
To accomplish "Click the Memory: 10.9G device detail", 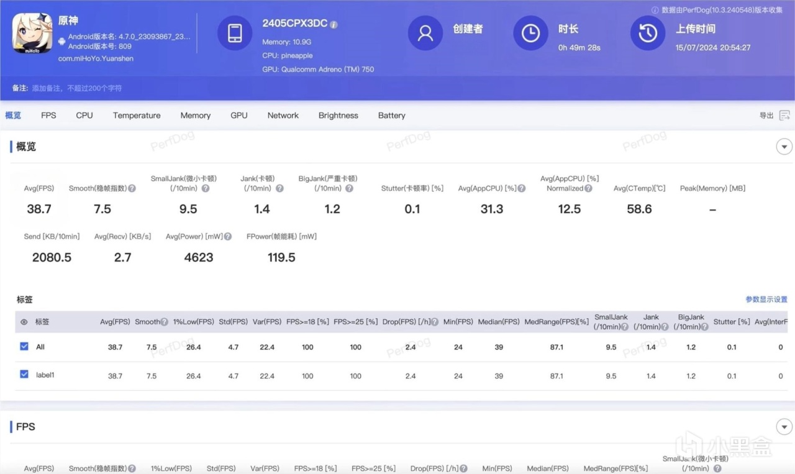I will (x=286, y=42).
